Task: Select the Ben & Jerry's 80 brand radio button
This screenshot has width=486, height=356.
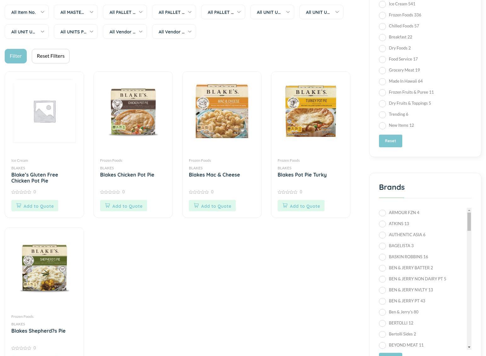Action: 382,312
